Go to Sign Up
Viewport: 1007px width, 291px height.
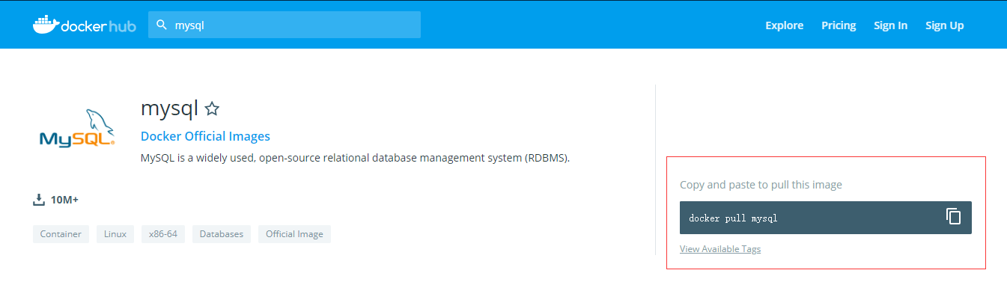tap(944, 25)
